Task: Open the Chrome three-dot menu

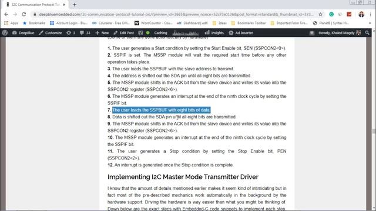Action: point(371,14)
